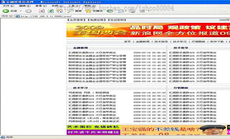Click the 完毕 status bar text
230x139 pixels.
[9, 137]
